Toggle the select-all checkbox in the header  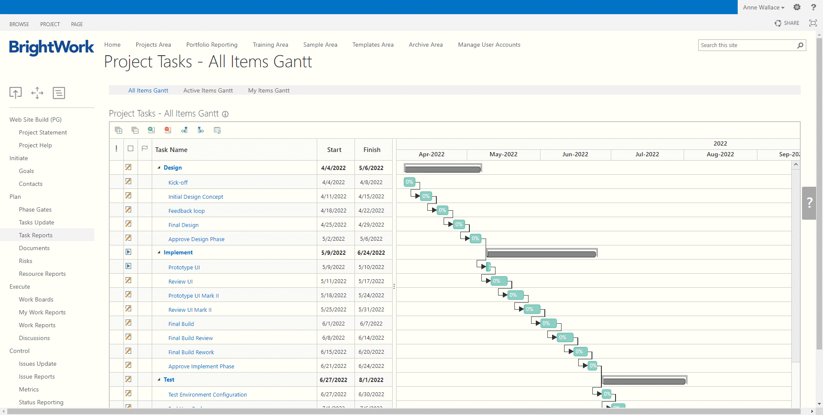coord(131,148)
